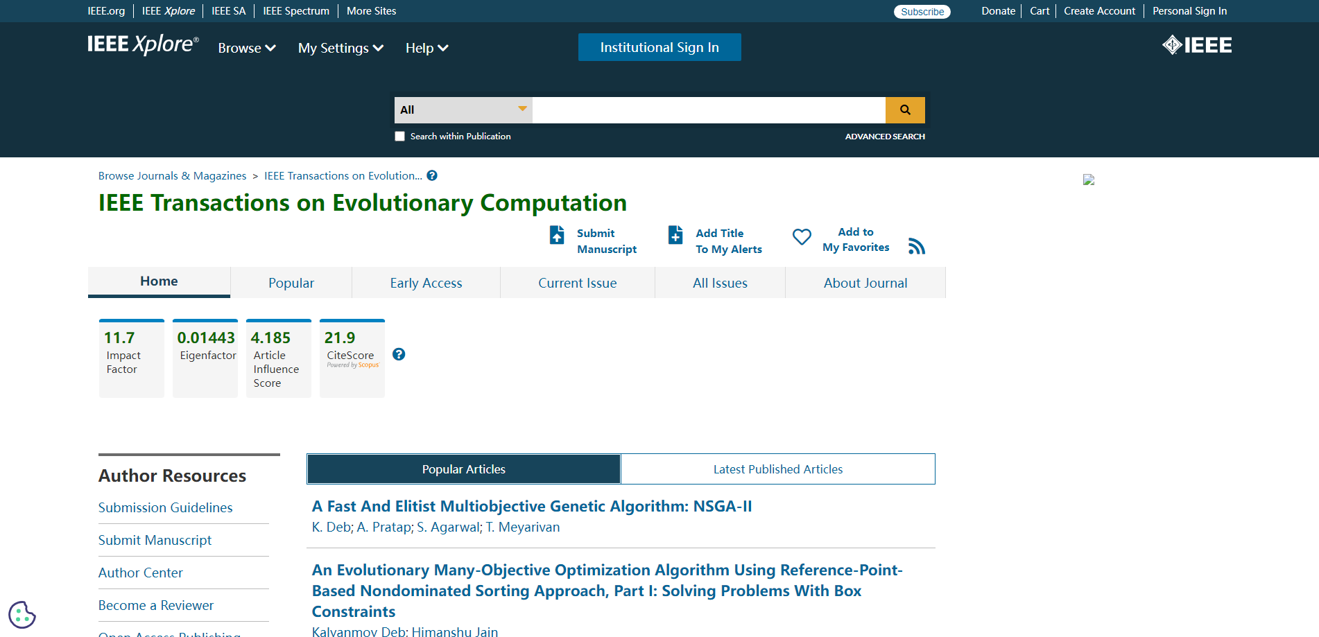Image resolution: width=1319 pixels, height=637 pixels.
Task: Click the Add to My Favorites heart icon
Action: [802, 237]
